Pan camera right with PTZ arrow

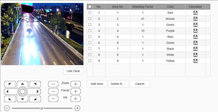pyautogui.click(x=37, y=91)
